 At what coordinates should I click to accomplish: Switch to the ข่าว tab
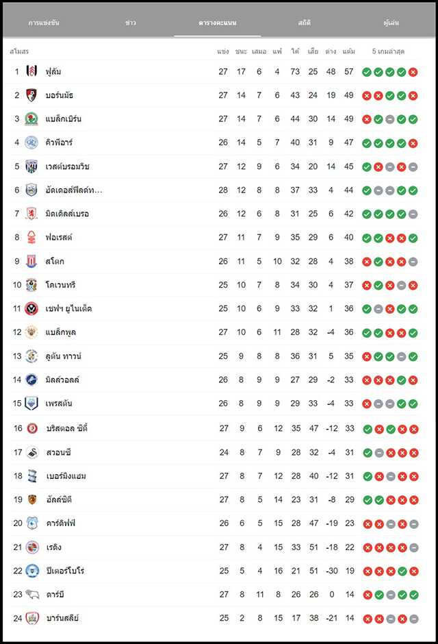pos(131,23)
